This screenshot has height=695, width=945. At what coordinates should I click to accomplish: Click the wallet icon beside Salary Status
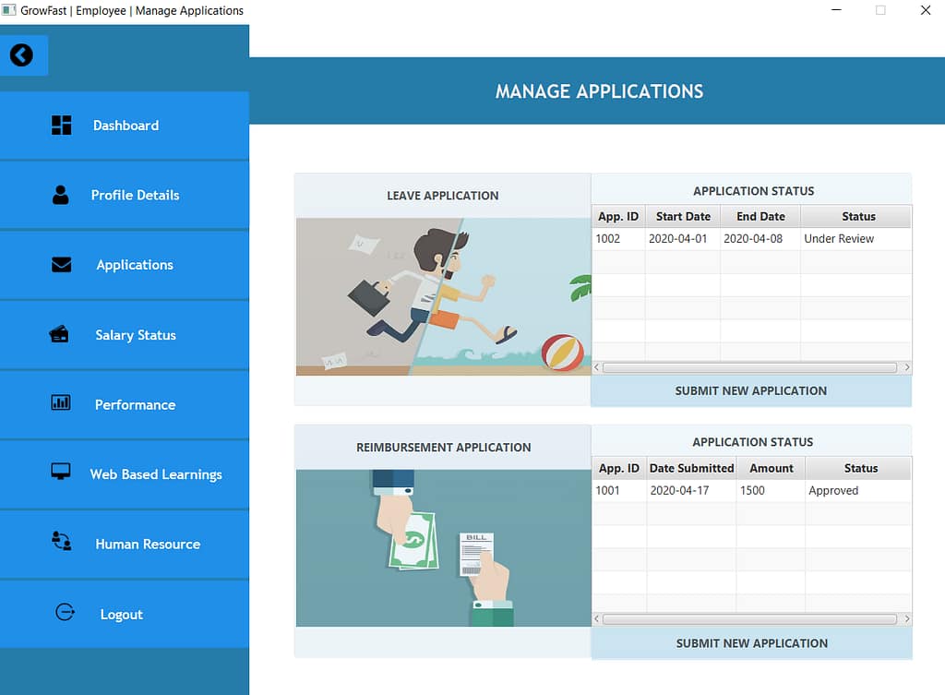pos(62,335)
